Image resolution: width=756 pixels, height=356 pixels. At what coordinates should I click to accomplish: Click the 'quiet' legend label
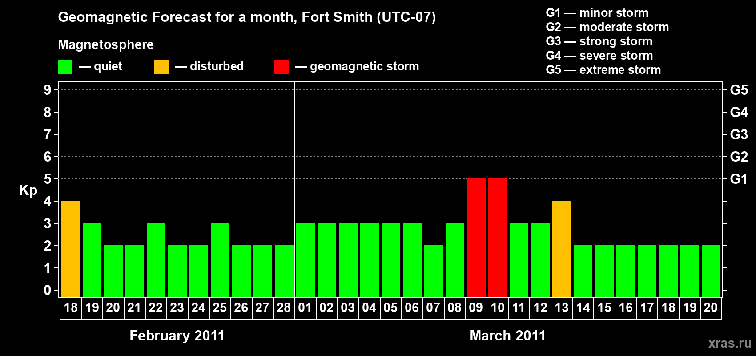point(108,66)
